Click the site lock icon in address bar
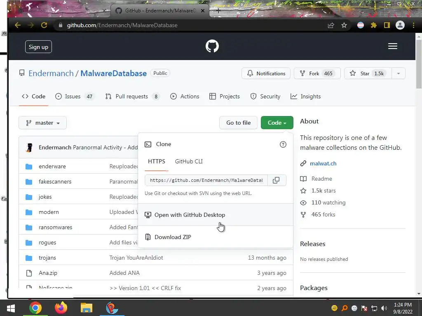Image resolution: width=422 pixels, height=316 pixels. (61, 25)
